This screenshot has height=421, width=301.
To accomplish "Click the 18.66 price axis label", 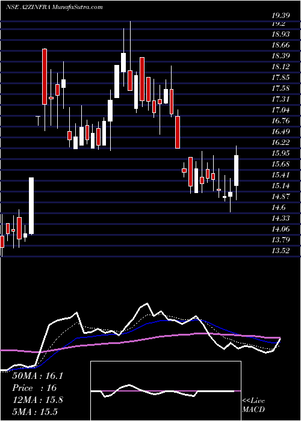I will [281, 45].
